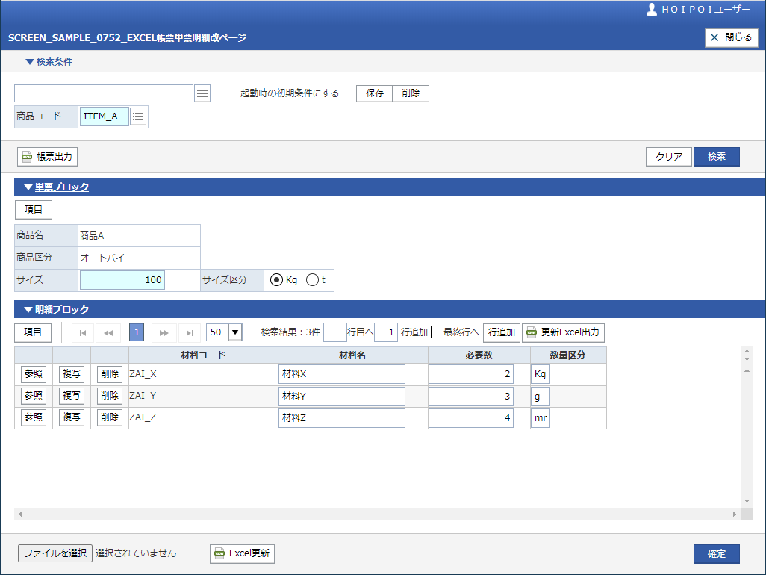Click the 確定 confirm button
Image resolution: width=766 pixels, height=575 pixels.
[x=716, y=553]
